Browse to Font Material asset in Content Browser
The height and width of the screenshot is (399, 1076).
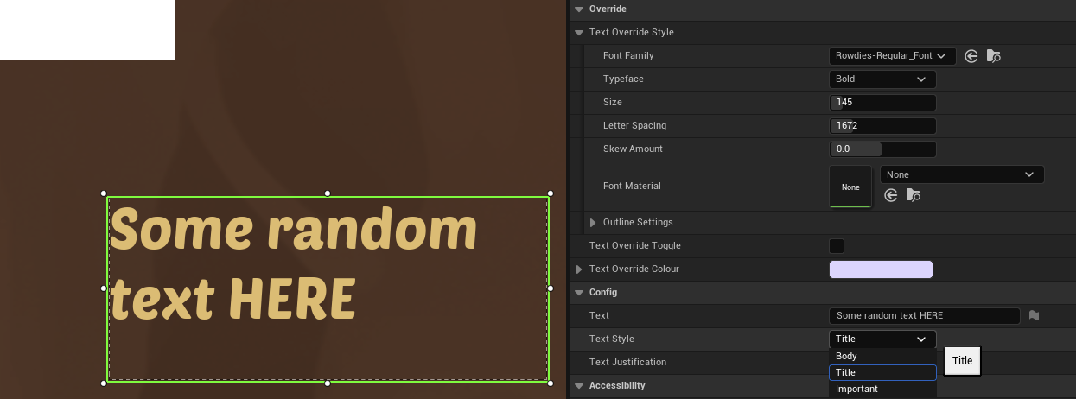(914, 196)
